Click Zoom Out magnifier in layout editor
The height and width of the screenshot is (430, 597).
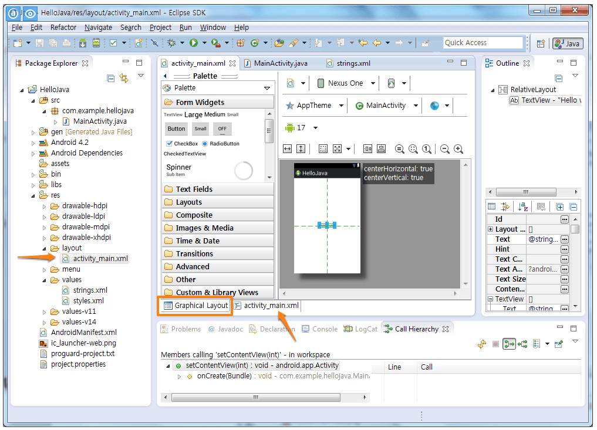point(445,149)
